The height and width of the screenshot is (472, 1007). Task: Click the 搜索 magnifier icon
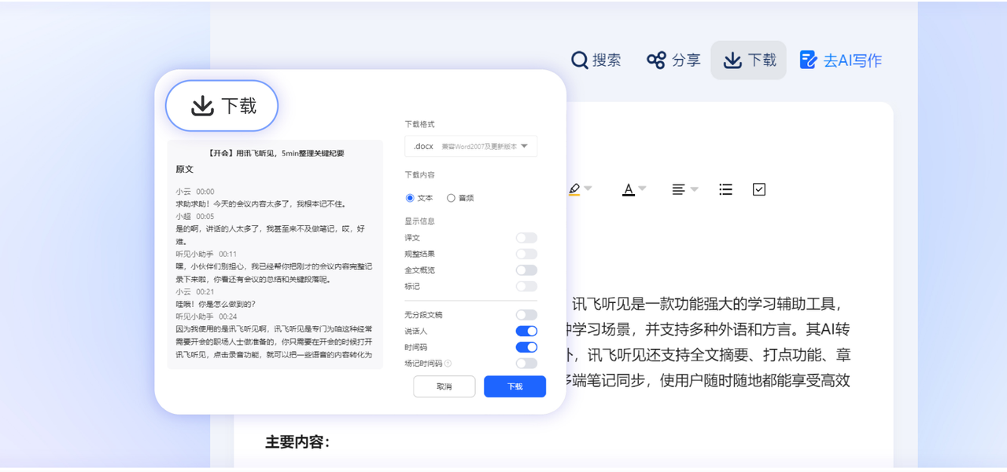[580, 60]
